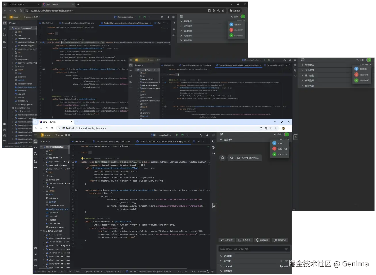Open AI assistant spiral icon in front IDE

tap(213, 147)
